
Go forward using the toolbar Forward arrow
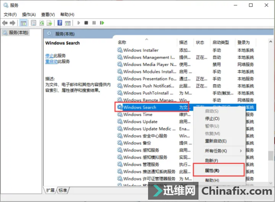point(13,23)
